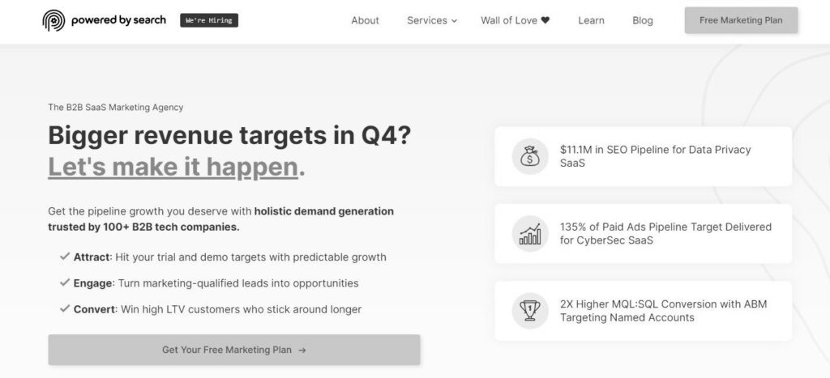Click the We're Hiring badge
The width and height of the screenshot is (830, 378).
[209, 20]
